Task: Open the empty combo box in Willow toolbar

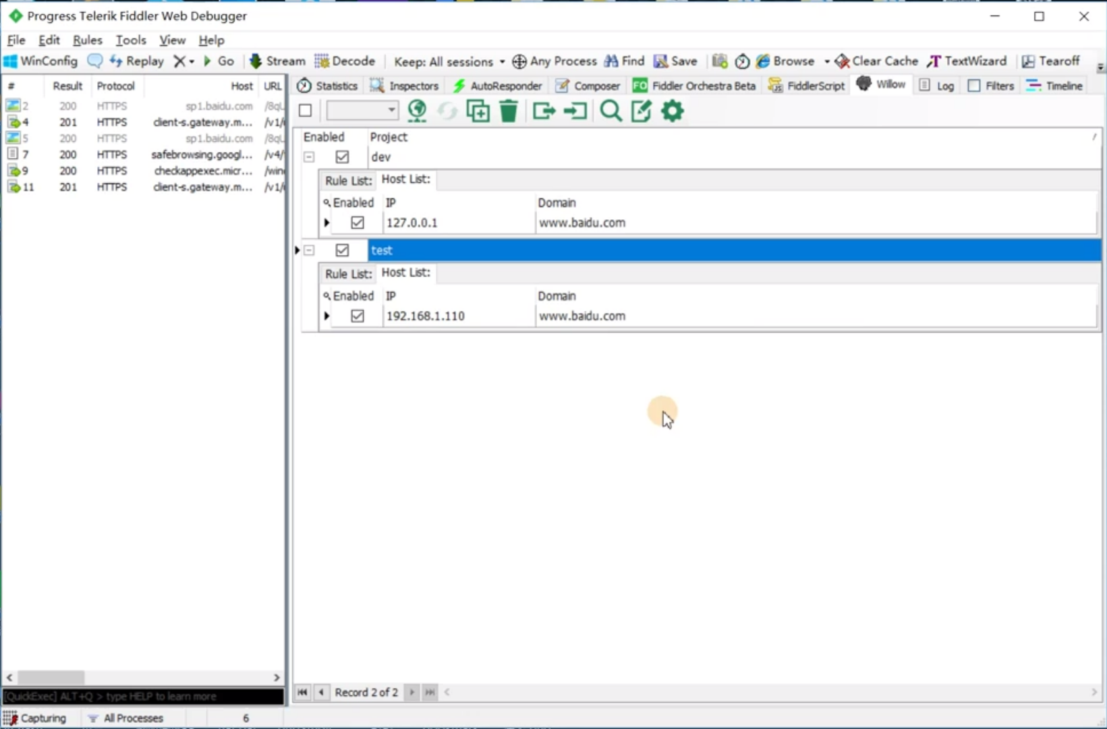Action: coord(362,111)
